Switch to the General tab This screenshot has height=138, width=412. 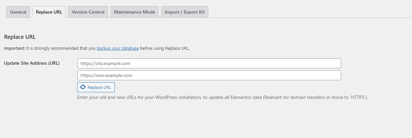pyautogui.click(x=18, y=12)
